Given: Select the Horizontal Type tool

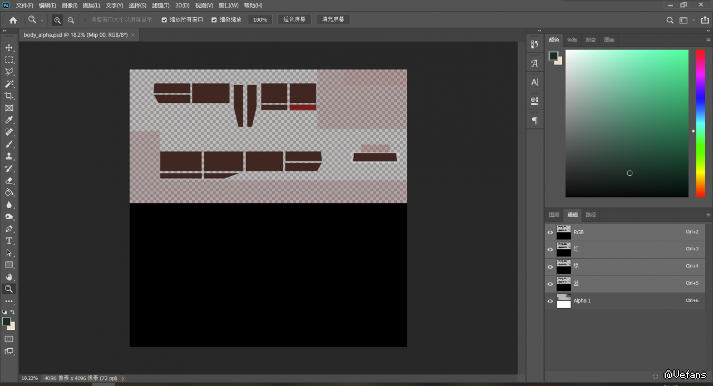Looking at the screenshot, I should [9, 241].
